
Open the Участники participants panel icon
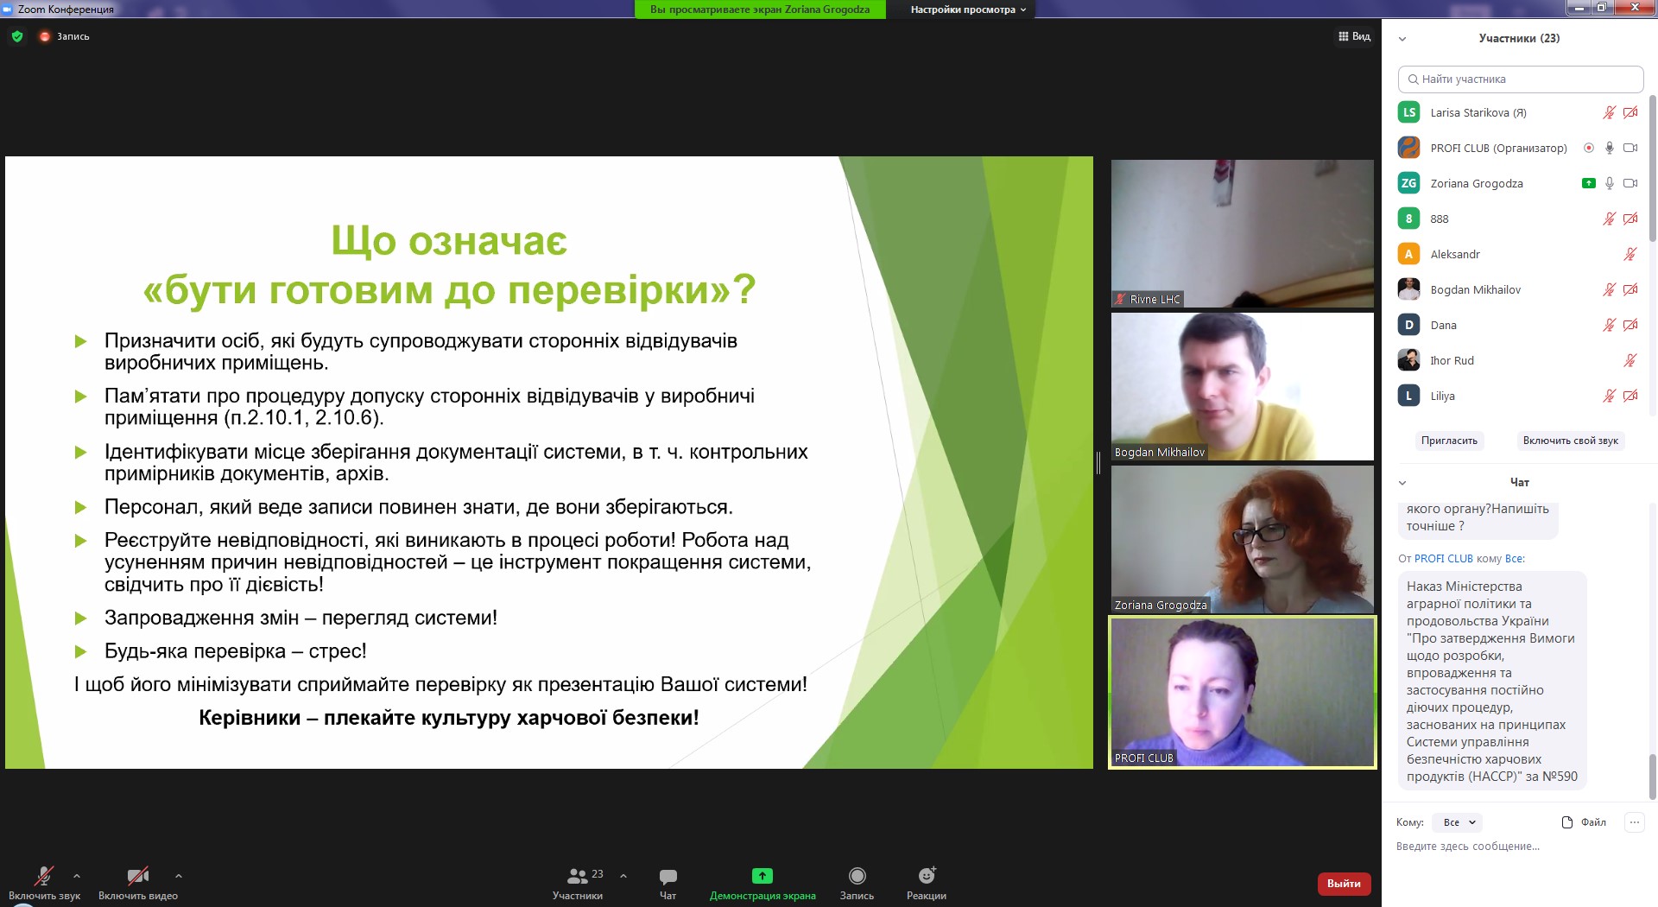tap(578, 876)
